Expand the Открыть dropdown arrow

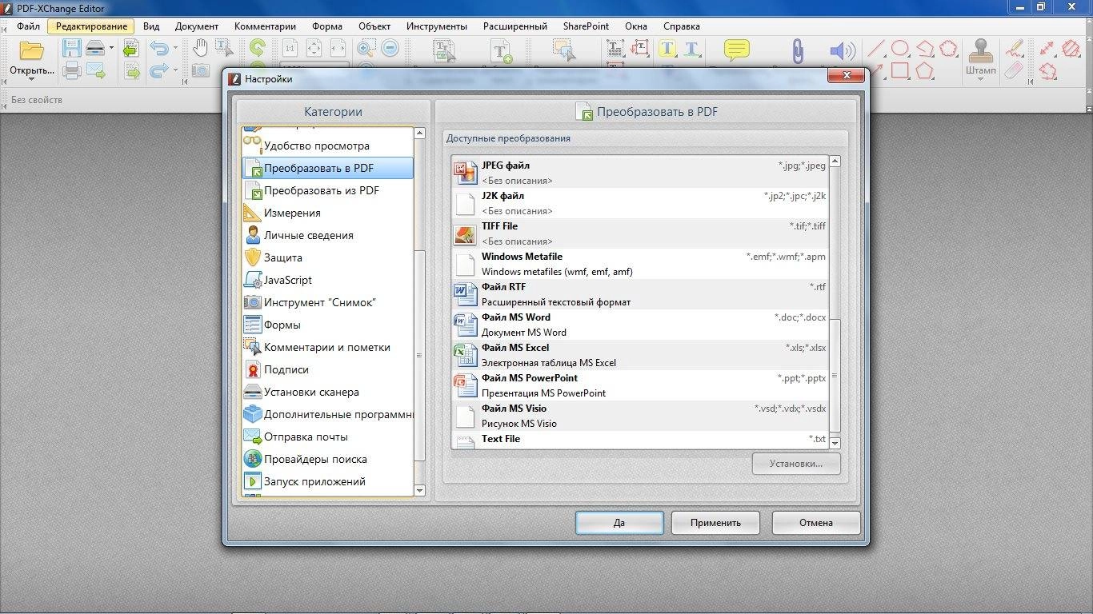[32, 79]
